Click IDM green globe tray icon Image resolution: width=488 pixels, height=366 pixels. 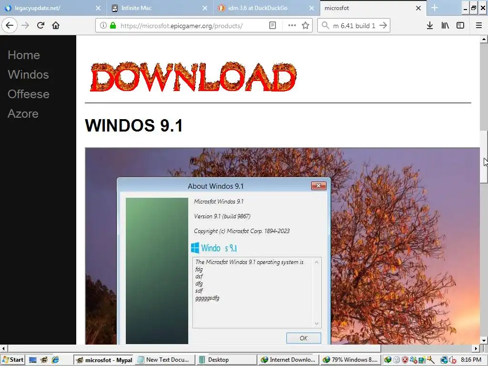(388, 360)
